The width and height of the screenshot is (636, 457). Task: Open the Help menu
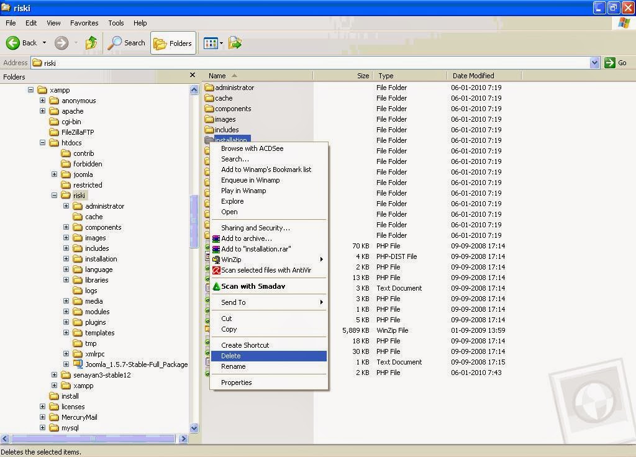(140, 23)
